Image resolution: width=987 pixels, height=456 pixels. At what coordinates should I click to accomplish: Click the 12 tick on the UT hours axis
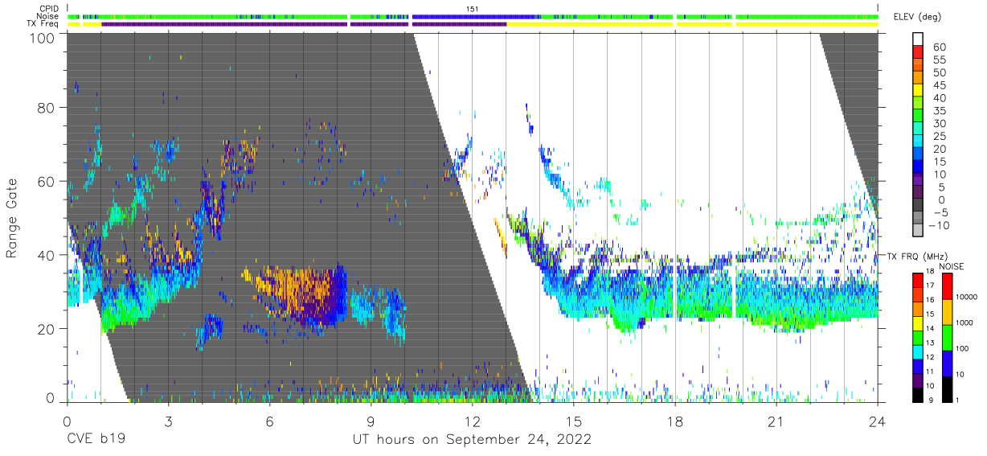(x=472, y=421)
